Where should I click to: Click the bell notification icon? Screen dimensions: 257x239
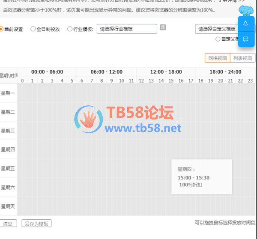[x=245, y=24]
